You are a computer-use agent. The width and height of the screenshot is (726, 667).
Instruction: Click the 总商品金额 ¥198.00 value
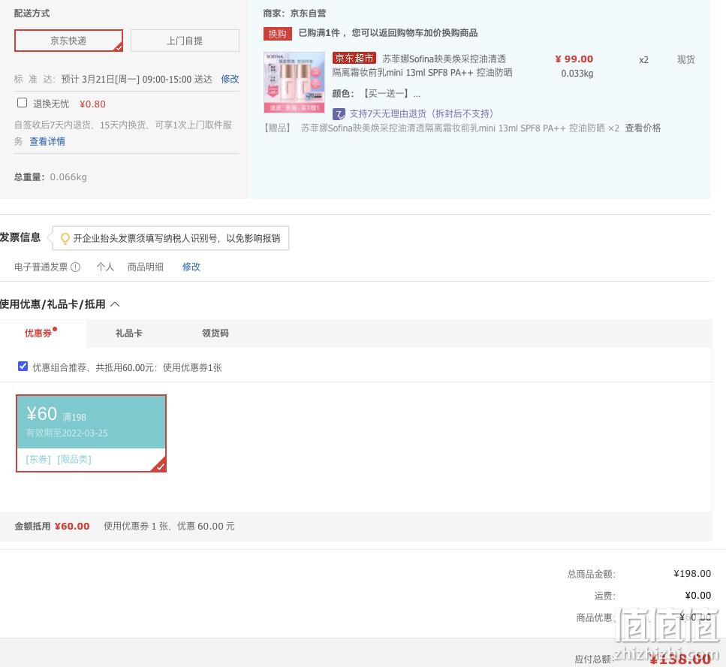click(x=692, y=573)
